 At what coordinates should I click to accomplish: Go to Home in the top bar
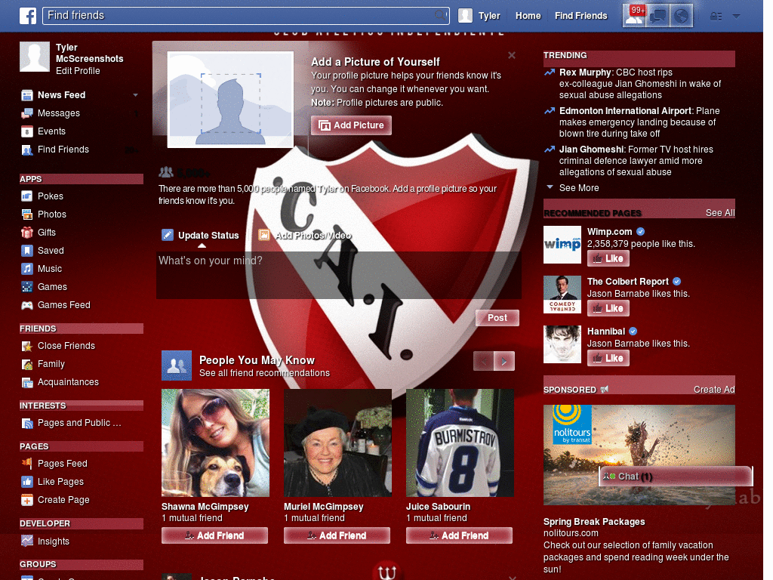(528, 16)
